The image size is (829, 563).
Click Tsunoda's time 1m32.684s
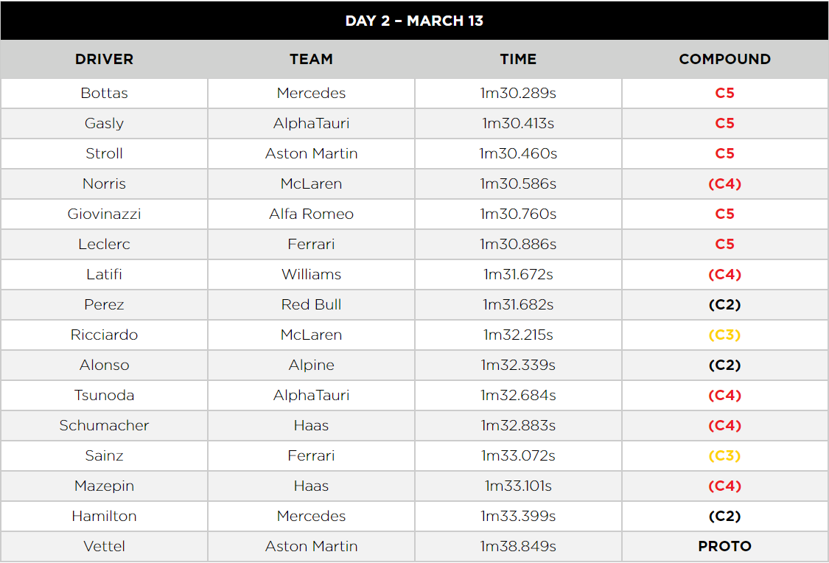(x=518, y=396)
